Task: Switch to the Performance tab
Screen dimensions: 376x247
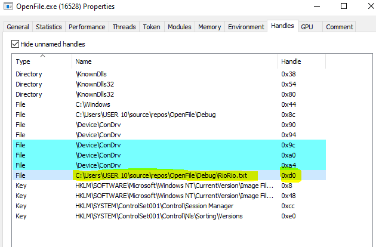Action: point(87,27)
